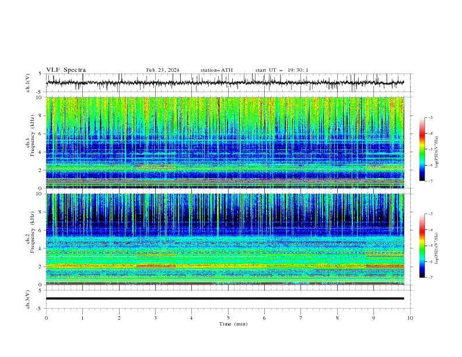
Task: Click the ch.2 spectrogram color bar
Action: 422,246
